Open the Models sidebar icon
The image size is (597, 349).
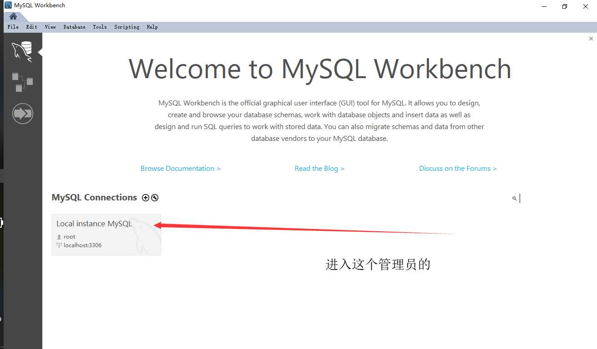tap(22, 82)
